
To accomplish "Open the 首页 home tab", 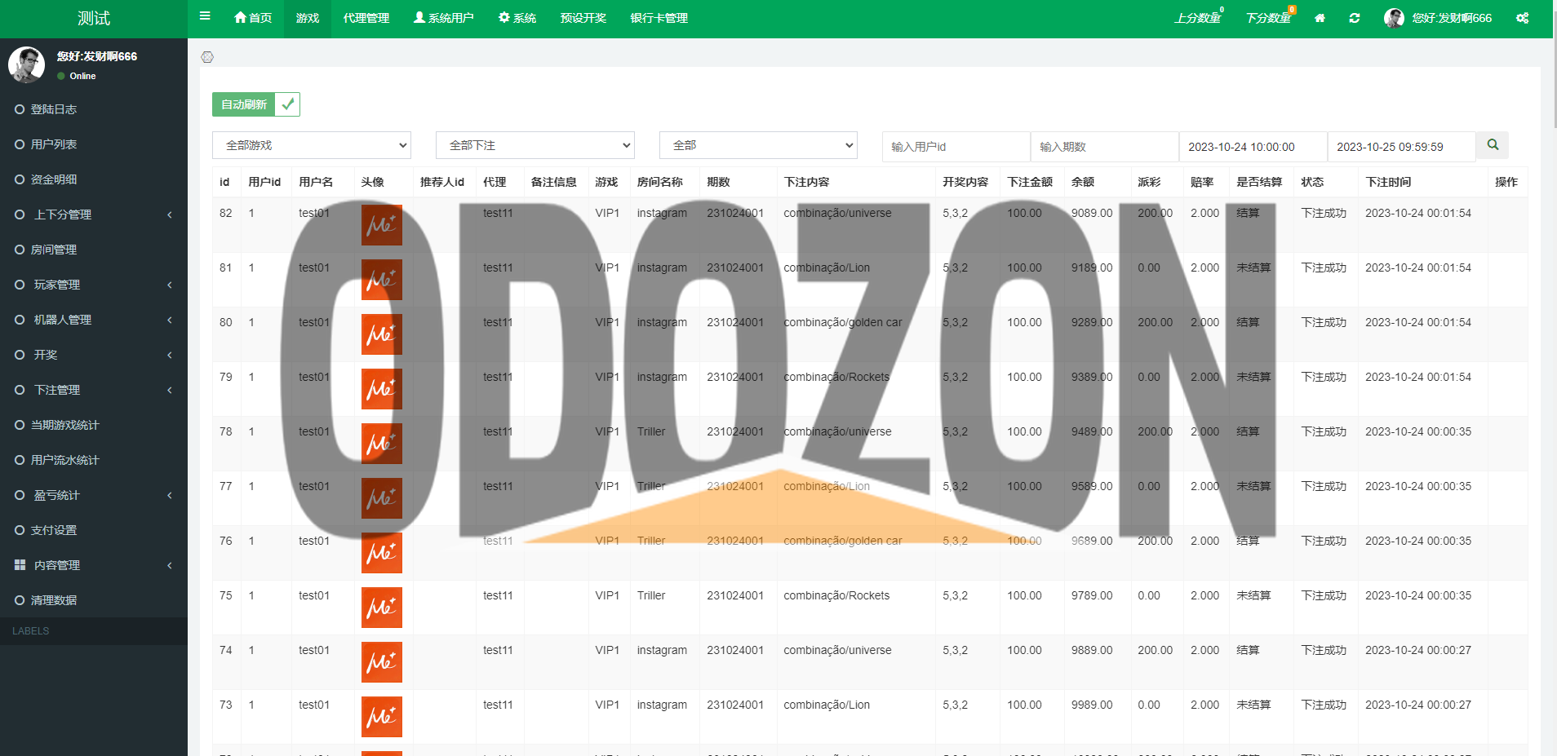I will point(253,18).
